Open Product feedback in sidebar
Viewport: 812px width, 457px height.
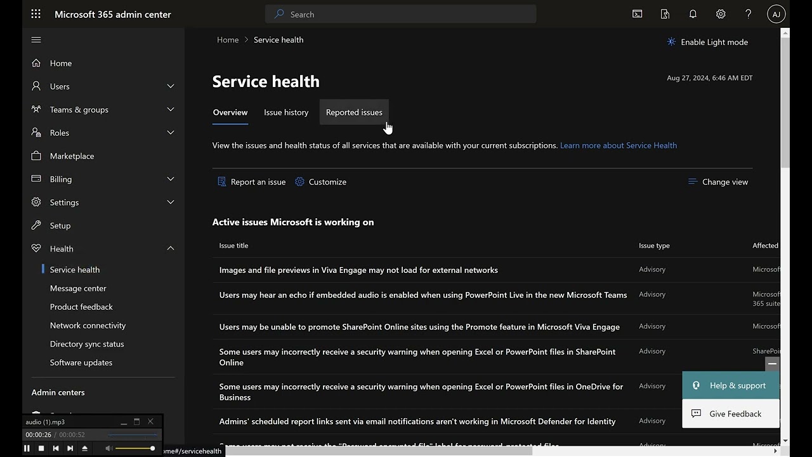coord(81,307)
